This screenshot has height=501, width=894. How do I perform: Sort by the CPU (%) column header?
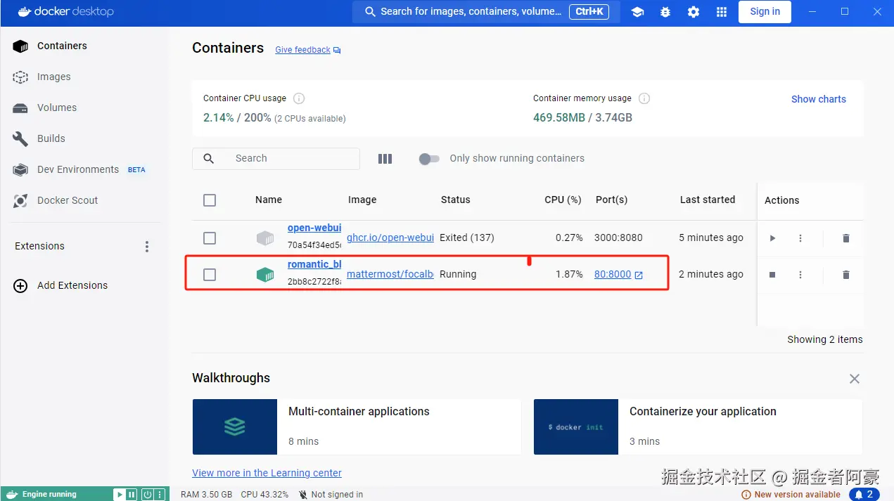[563, 200]
